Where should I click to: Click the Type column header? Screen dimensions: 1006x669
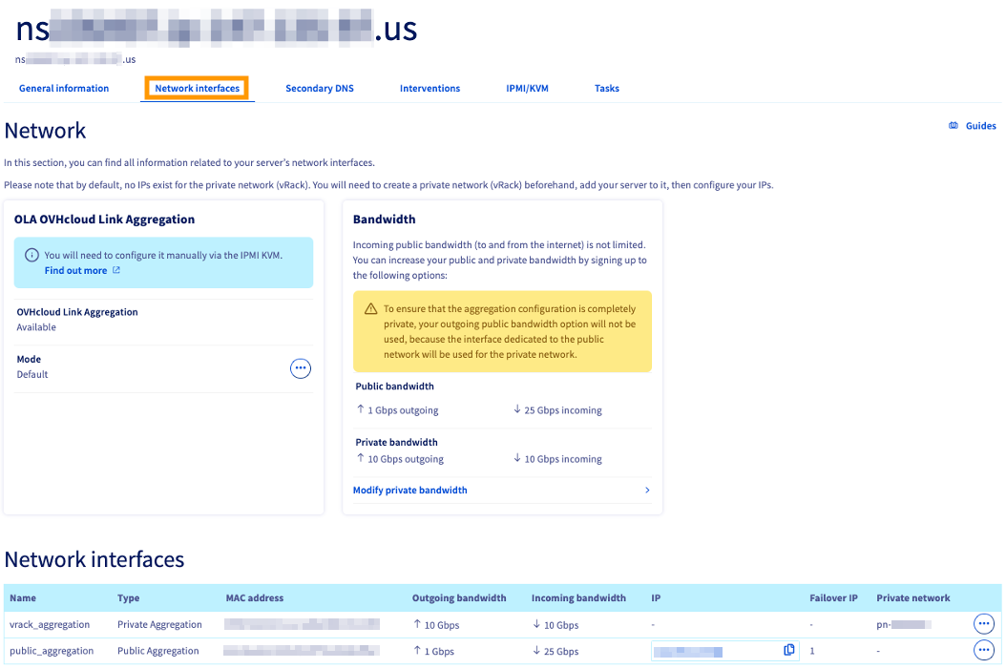click(x=128, y=597)
